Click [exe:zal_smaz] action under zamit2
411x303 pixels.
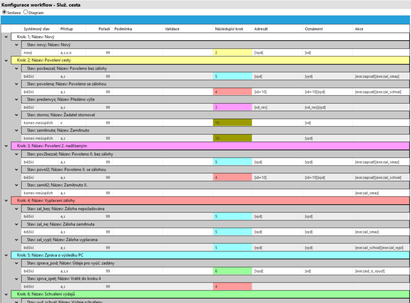pyautogui.click(x=367, y=193)
